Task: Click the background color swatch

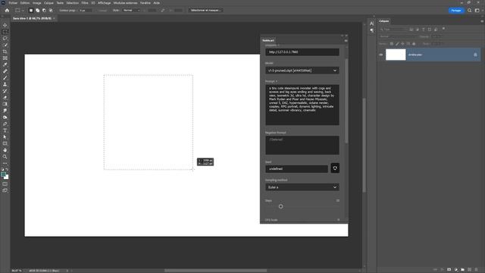Action: point(7,177)
